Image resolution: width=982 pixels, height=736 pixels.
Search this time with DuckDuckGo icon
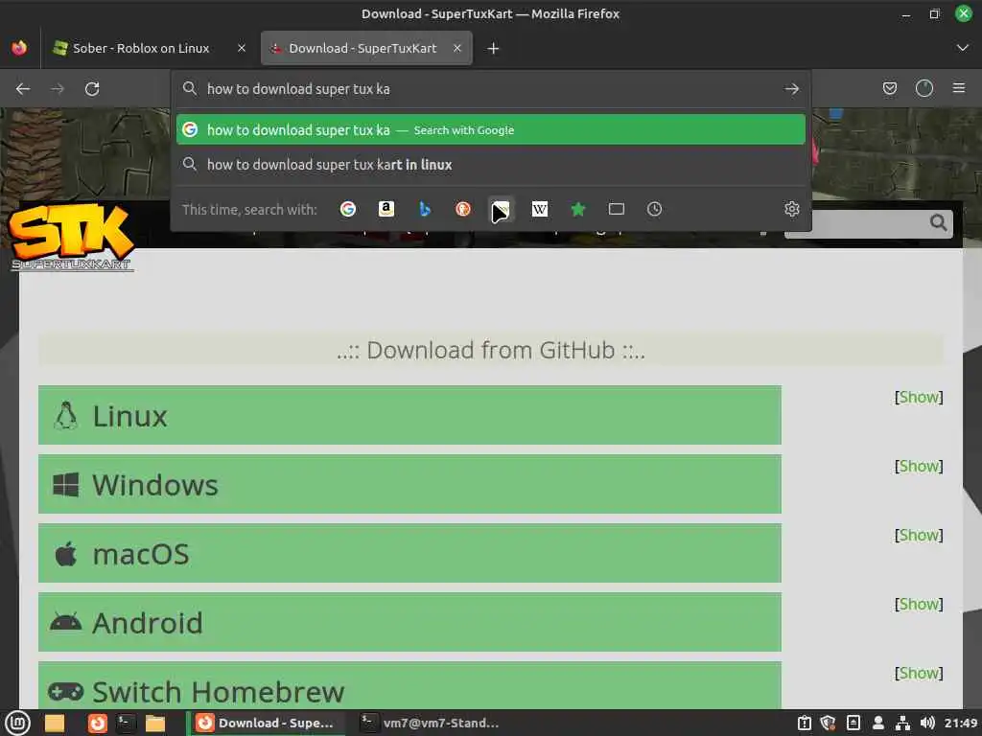[463, 209]
